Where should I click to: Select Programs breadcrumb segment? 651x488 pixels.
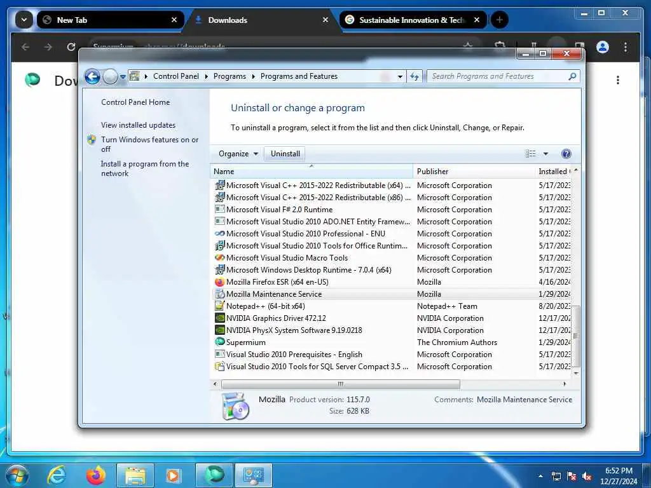click(x=230, y=76)
